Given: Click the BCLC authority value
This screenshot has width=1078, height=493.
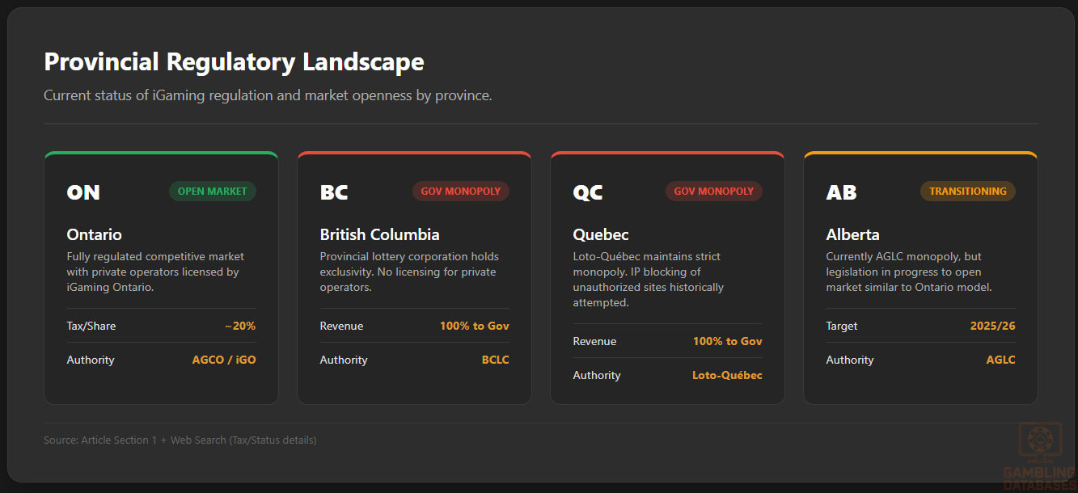Looking at the screenshot, I should coord(495,360).
